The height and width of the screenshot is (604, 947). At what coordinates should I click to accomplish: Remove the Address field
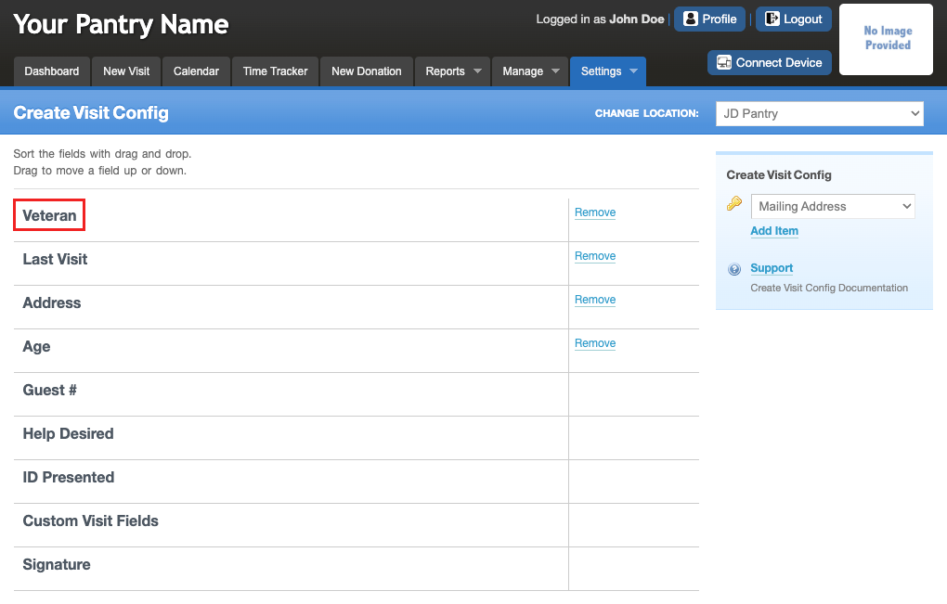point(595,300)
